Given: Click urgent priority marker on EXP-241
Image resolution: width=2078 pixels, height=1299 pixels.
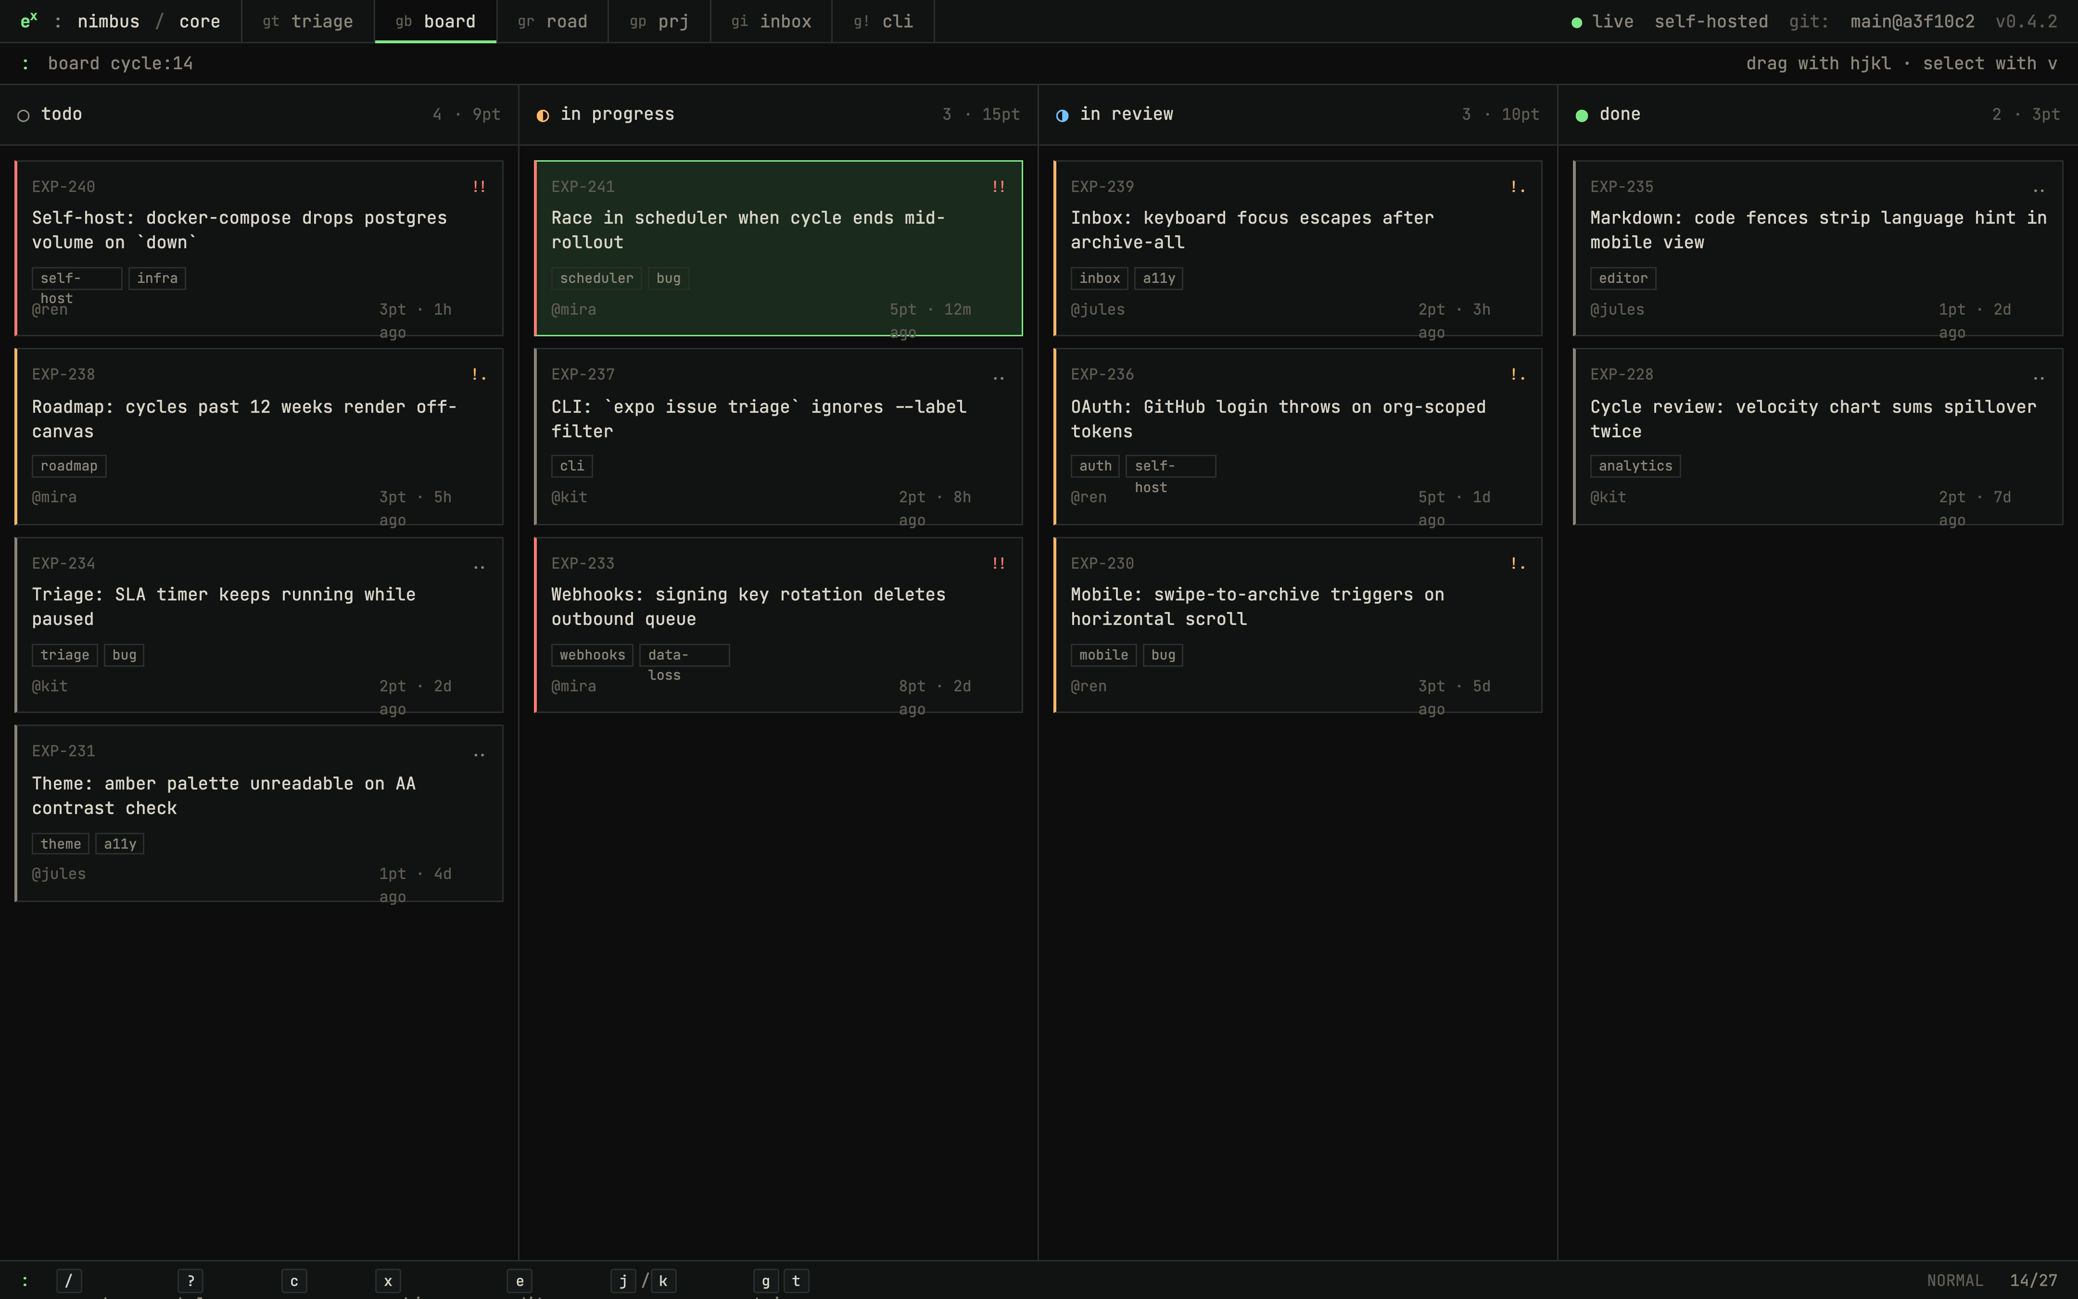Looking at the screenshot, I should (x=999, y=187).
